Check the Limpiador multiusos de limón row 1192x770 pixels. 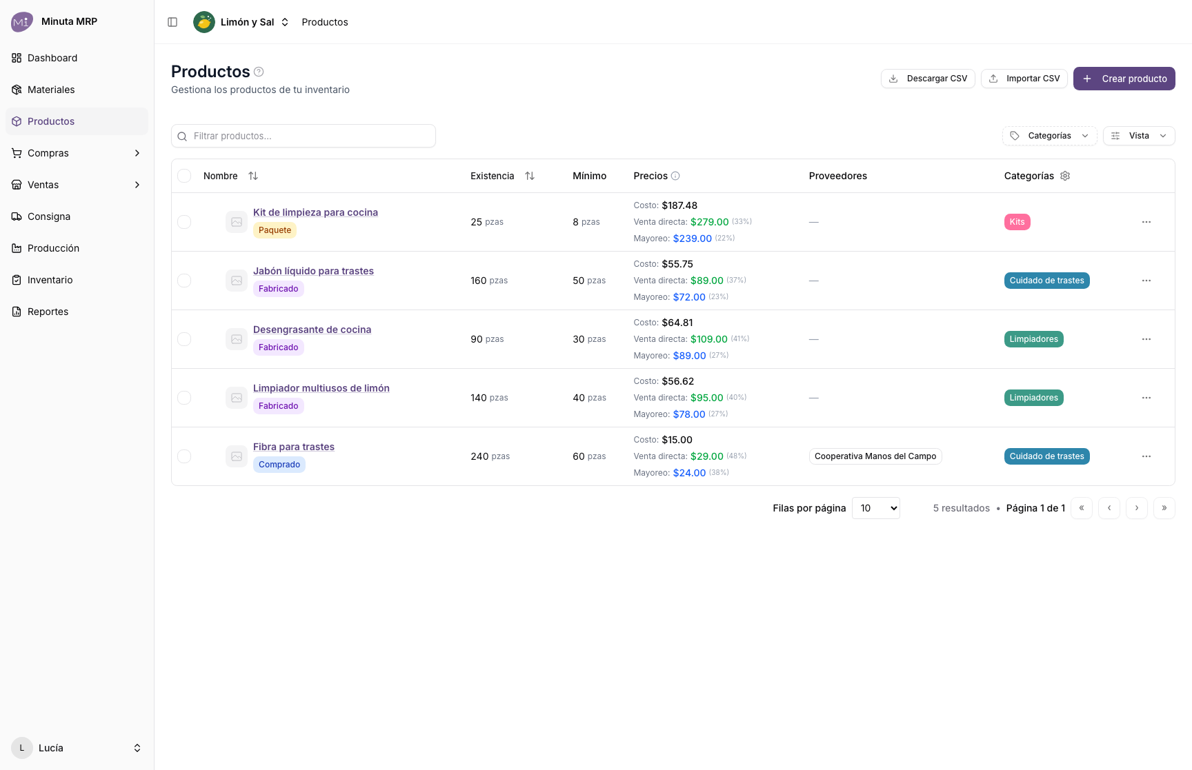(184, 398)
